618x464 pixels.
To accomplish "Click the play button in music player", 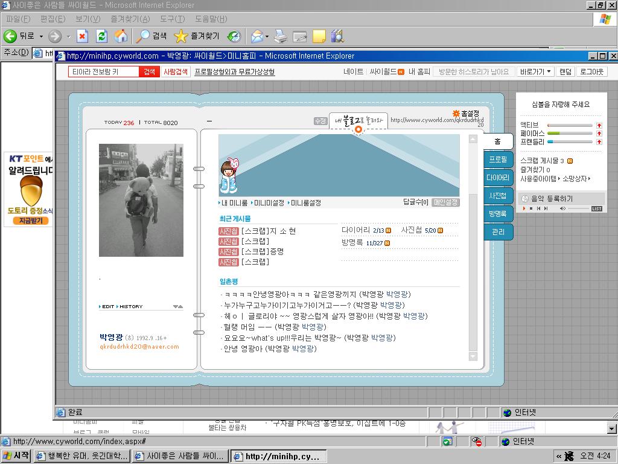I will pos(524,208).
